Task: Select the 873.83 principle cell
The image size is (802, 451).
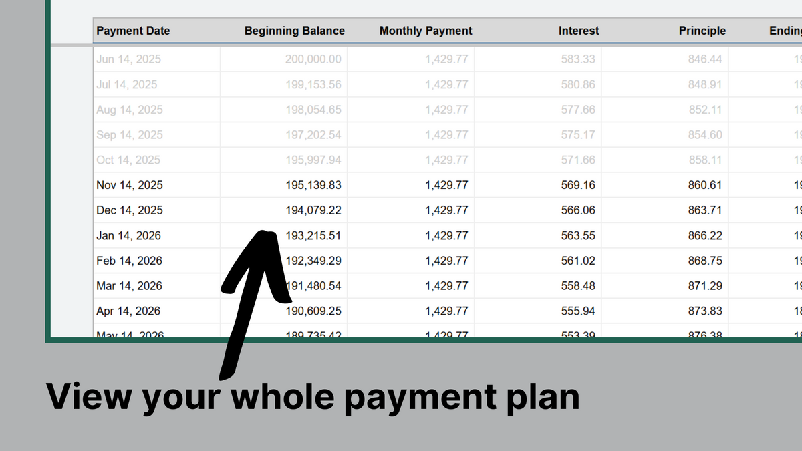Action: 665,311
